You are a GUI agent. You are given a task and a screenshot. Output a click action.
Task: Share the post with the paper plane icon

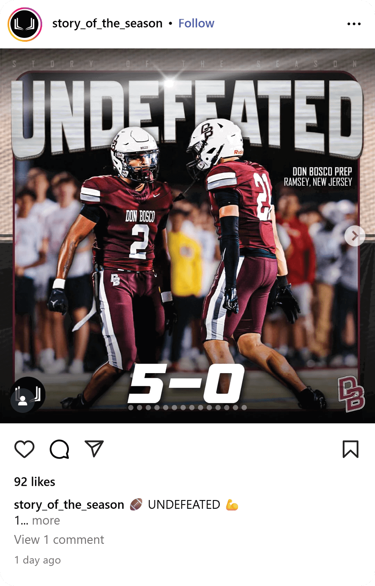(94, 449)
